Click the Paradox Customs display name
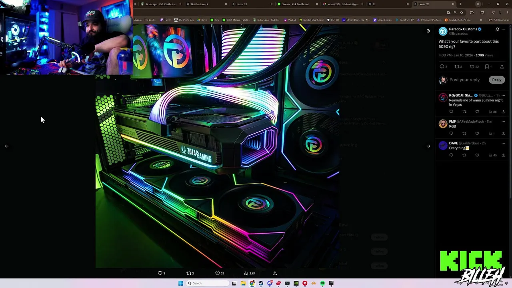Screen dimensions: 512x288 463,29
